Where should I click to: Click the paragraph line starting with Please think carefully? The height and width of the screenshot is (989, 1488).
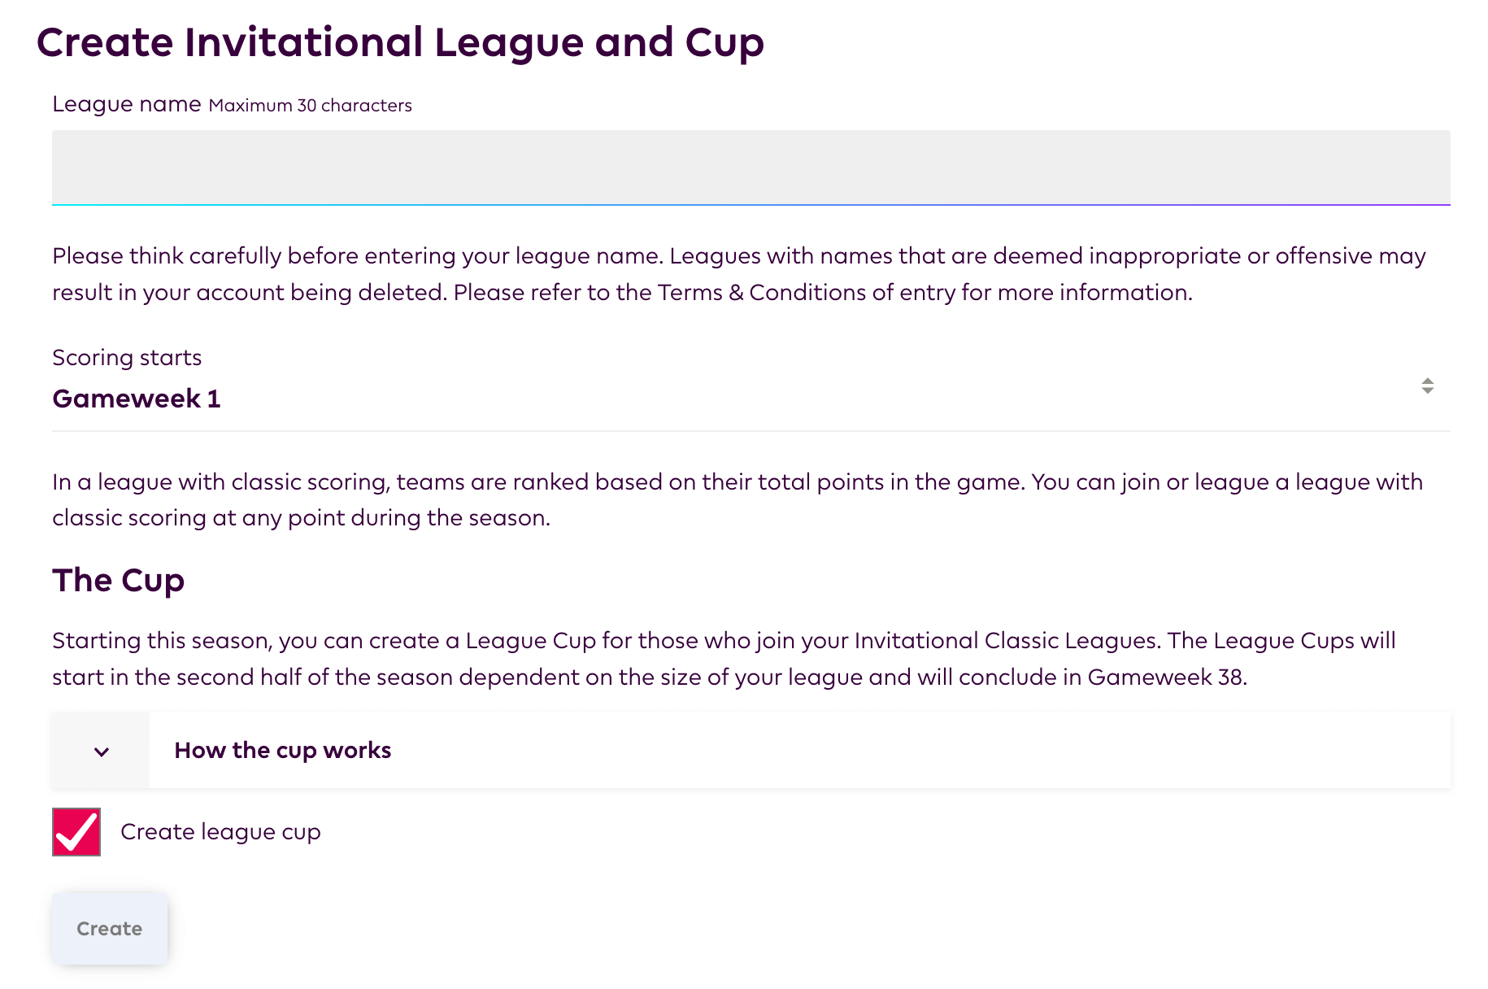tap(739, 256)
